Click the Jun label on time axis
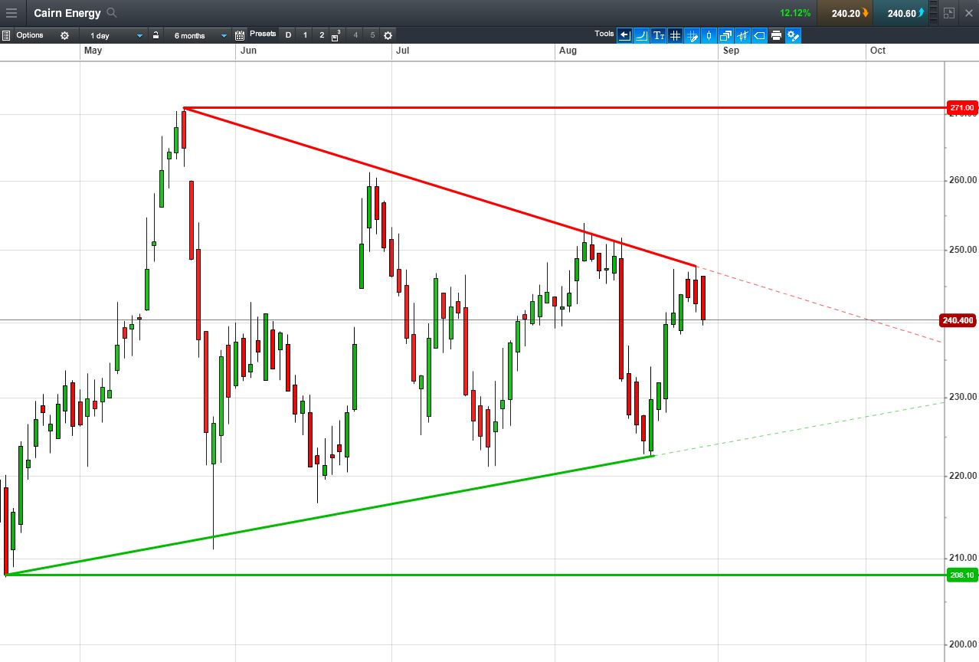 (x=248, y=51)
